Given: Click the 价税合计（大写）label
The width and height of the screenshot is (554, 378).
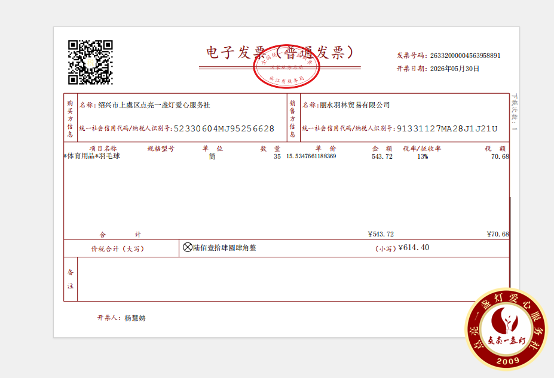Looking at the screenshot, I should click(x=118, y=249).
